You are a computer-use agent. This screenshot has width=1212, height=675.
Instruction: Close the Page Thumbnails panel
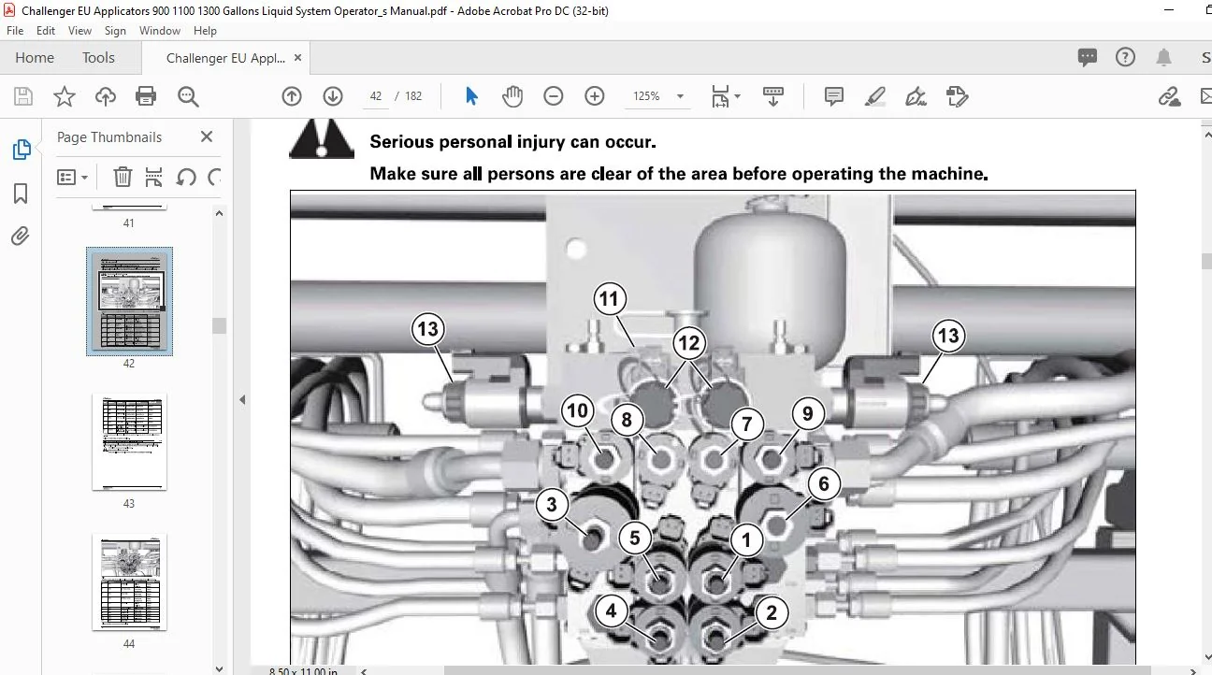tap(207, 136)
